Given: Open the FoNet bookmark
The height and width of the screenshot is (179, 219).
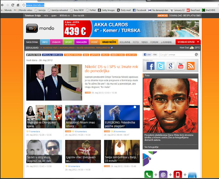Looking at the screenshot, I should click(91, 10).
